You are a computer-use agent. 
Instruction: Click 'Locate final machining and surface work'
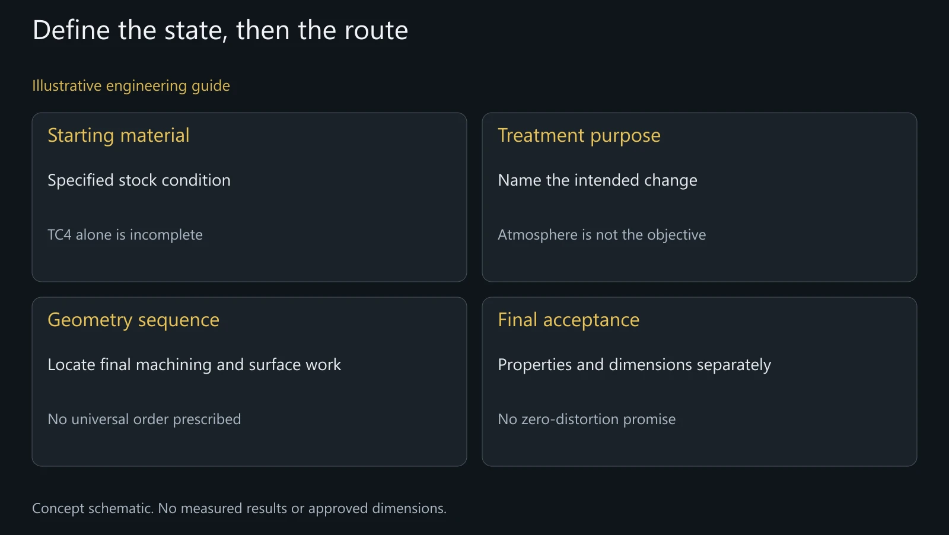coord(195,365)
